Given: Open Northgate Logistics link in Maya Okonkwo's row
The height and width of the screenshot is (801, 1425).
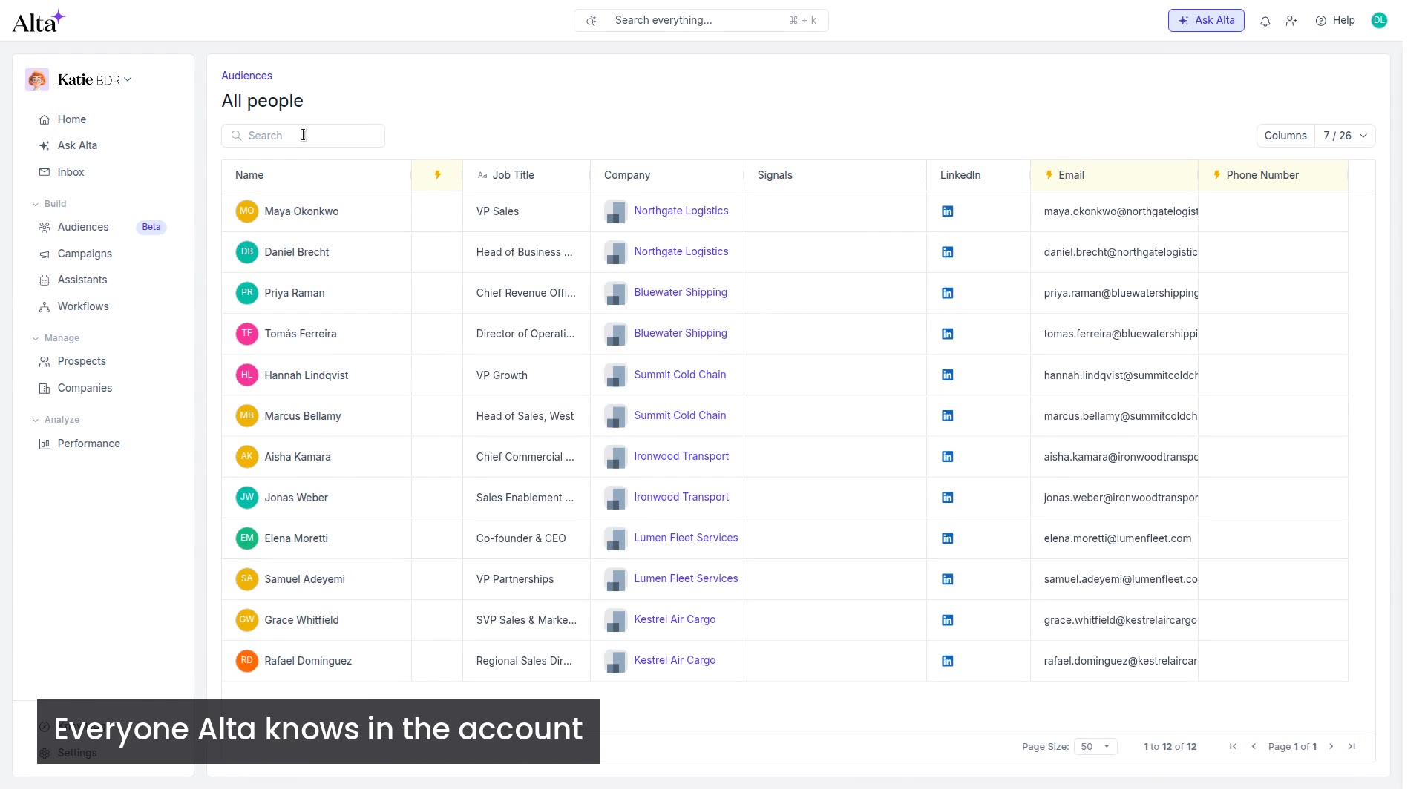Looking at the screenshot, I should [681, 211].
